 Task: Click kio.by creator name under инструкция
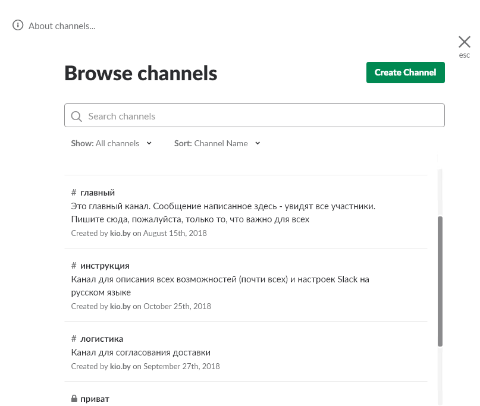(x=120, y=307)
